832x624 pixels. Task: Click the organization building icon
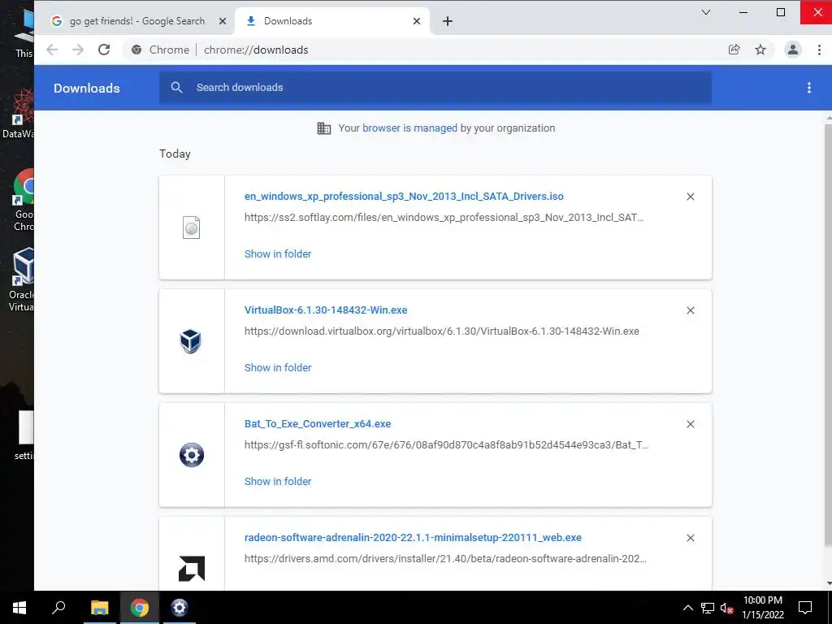(323, 128)
